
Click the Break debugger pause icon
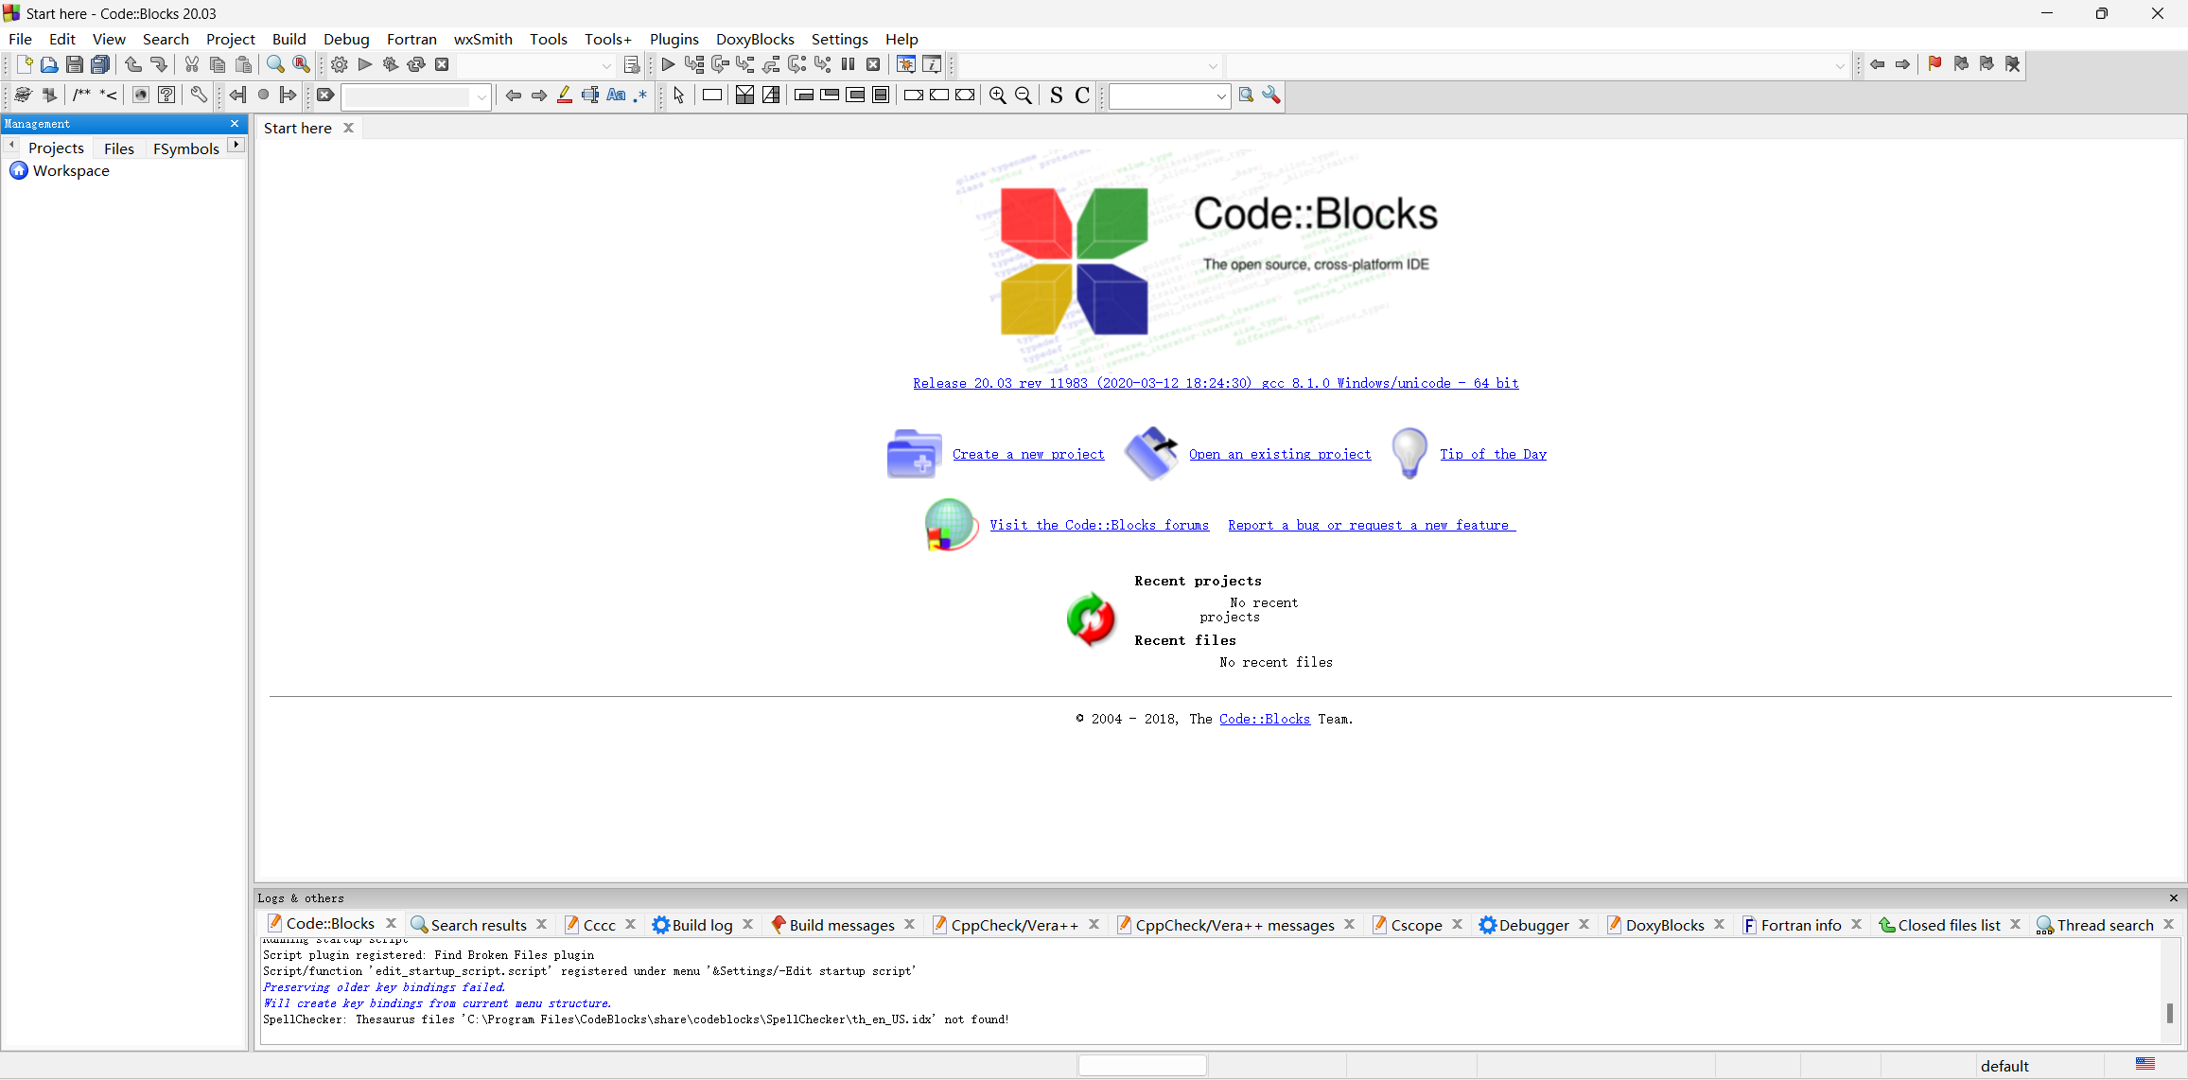click(x=848, y=64)
